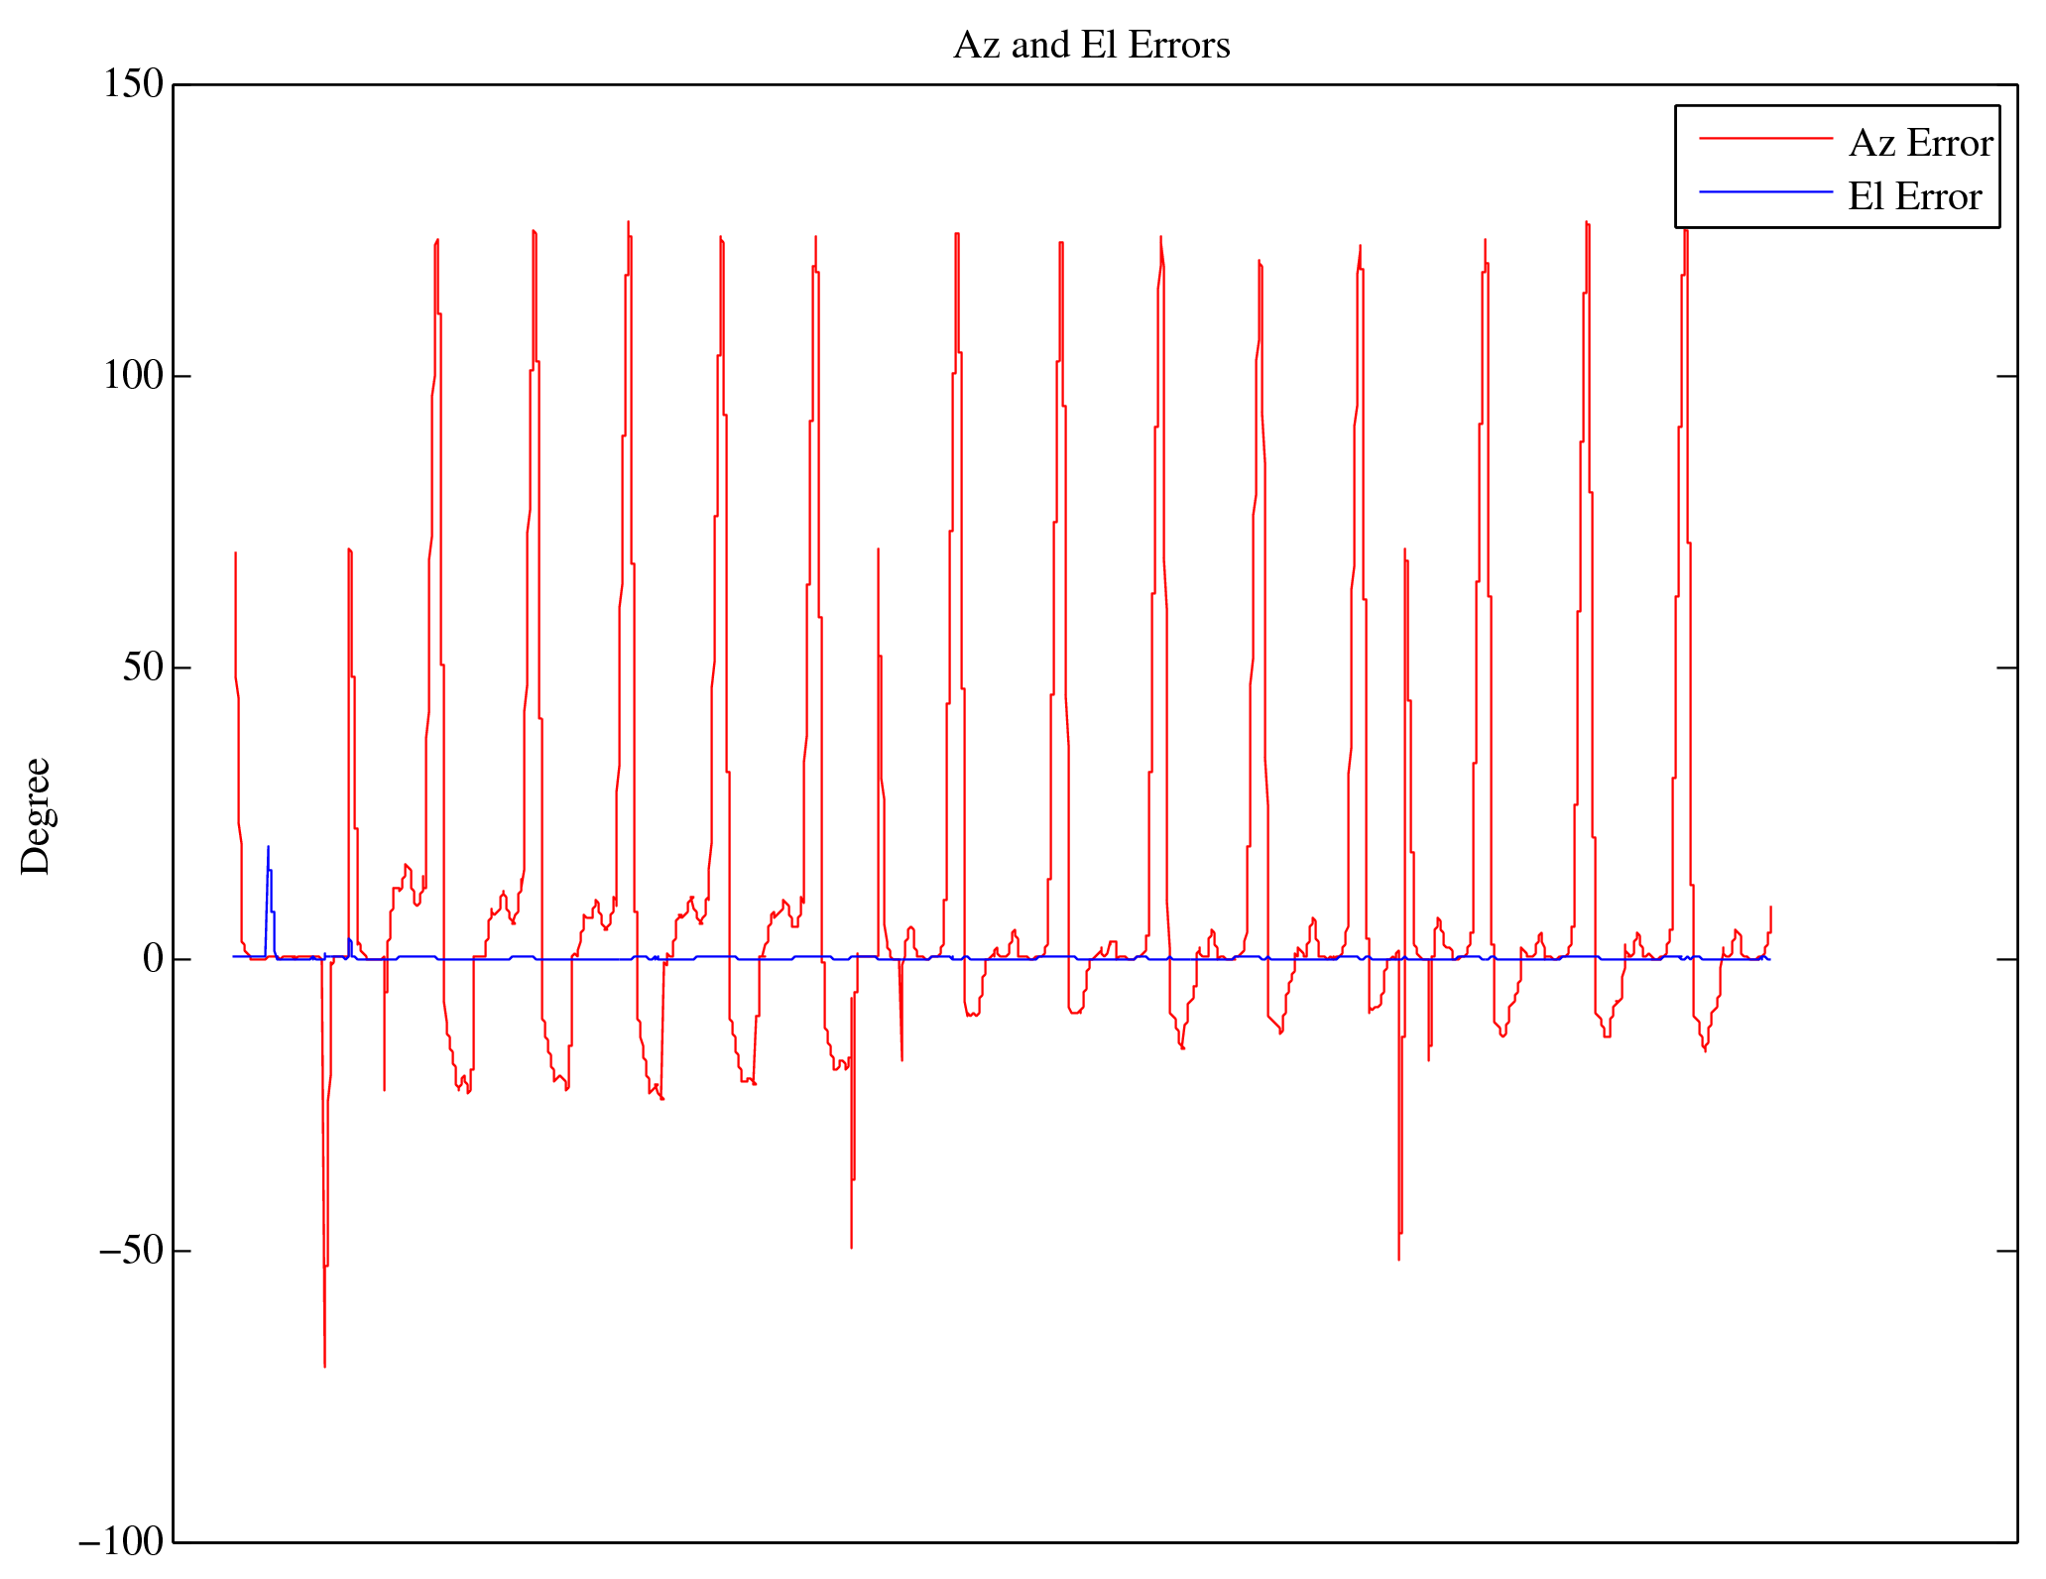Click the right-side tick mark at −50
Screen dimensions: 2046x1579
point(2006,1251)
